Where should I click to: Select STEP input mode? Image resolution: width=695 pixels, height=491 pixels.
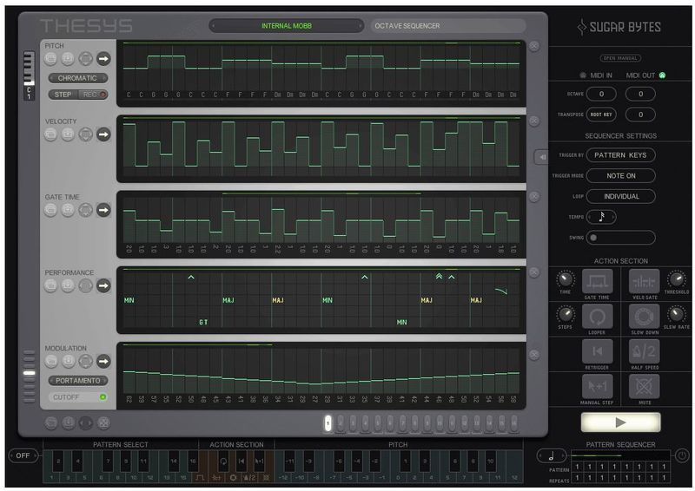click(63, 95)
